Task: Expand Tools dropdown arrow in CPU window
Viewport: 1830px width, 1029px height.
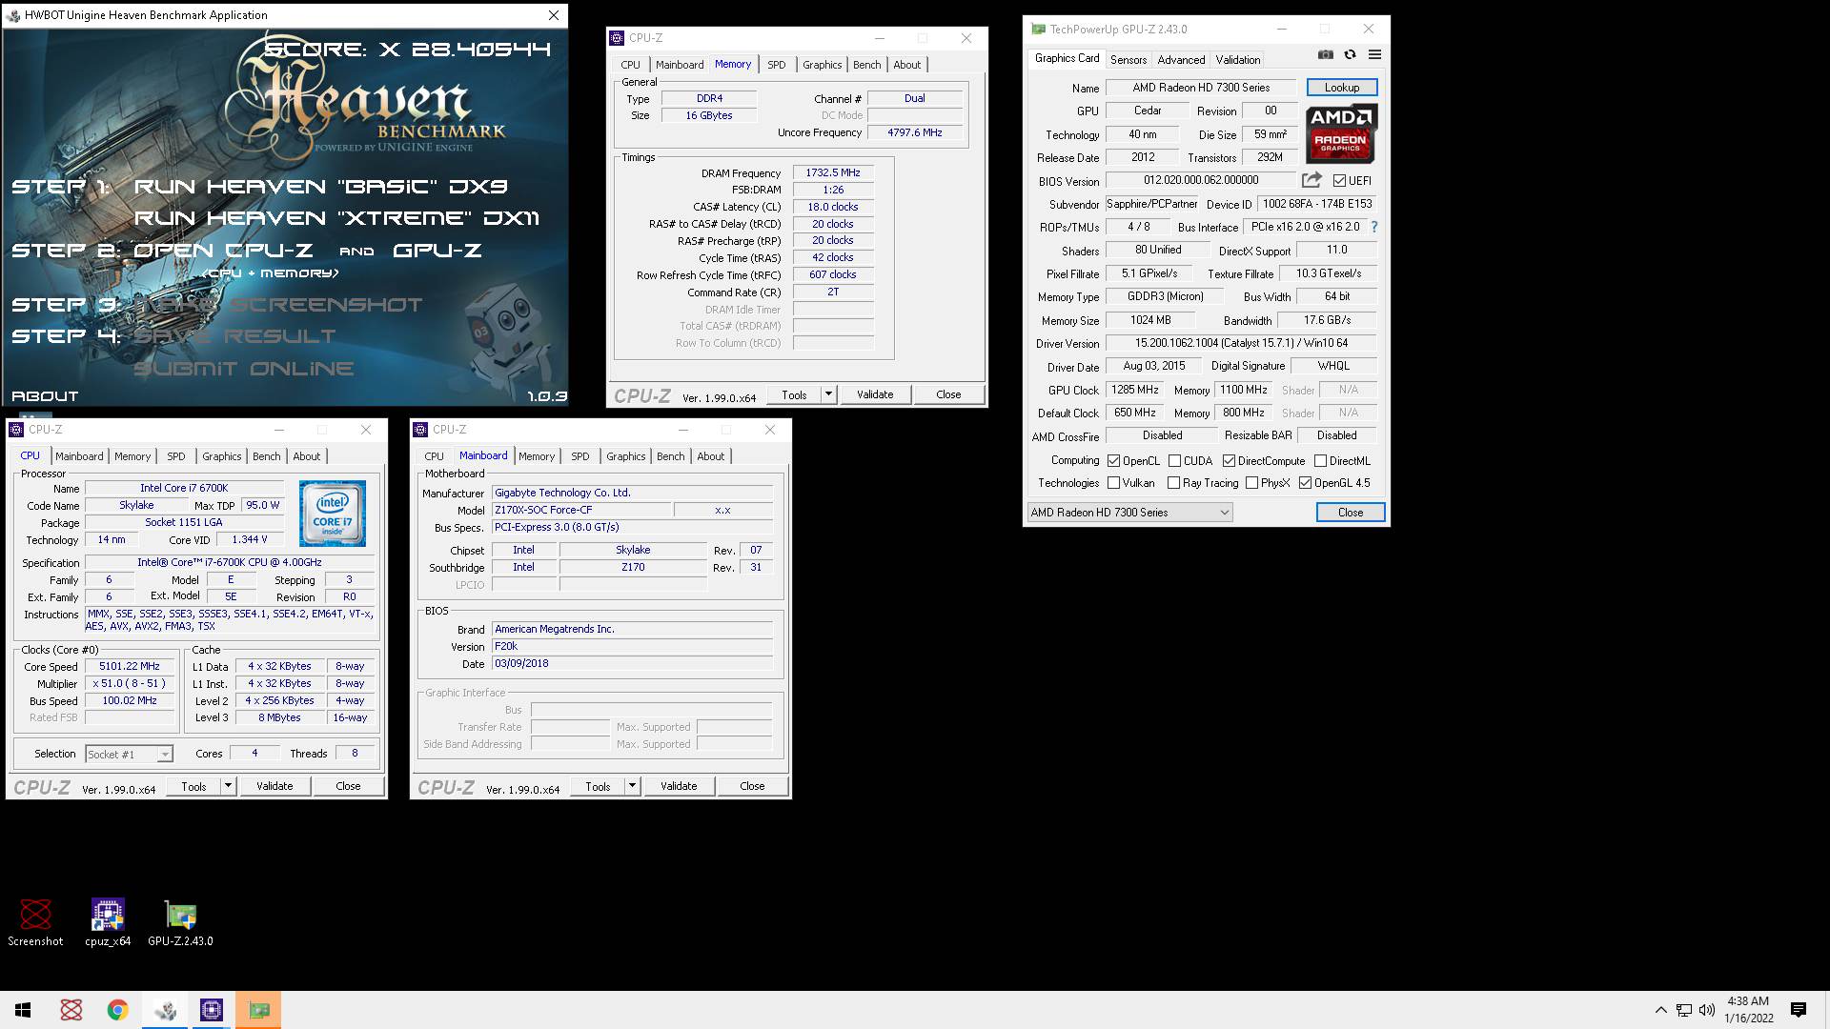Action: pyautogui.click(x=228, y=786)
